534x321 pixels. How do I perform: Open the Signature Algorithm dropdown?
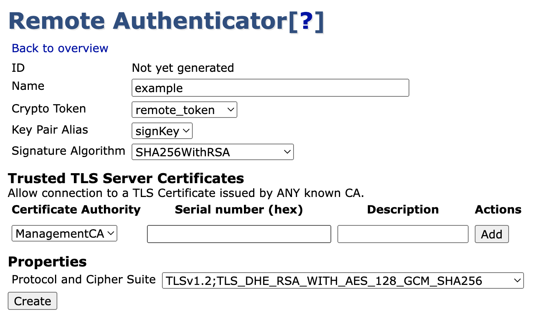[212, 152]
